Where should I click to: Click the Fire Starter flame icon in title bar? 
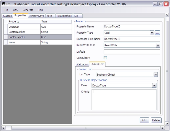point(4,4)
